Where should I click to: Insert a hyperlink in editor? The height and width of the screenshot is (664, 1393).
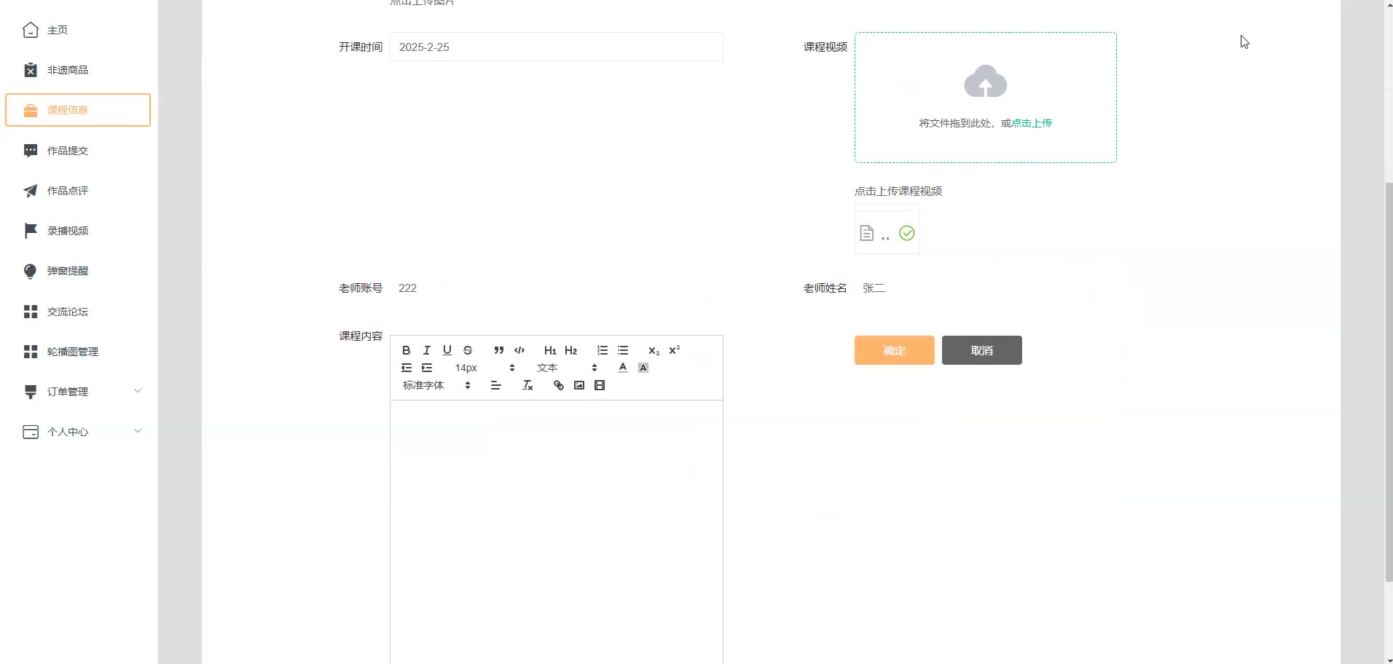pos(559,385)
